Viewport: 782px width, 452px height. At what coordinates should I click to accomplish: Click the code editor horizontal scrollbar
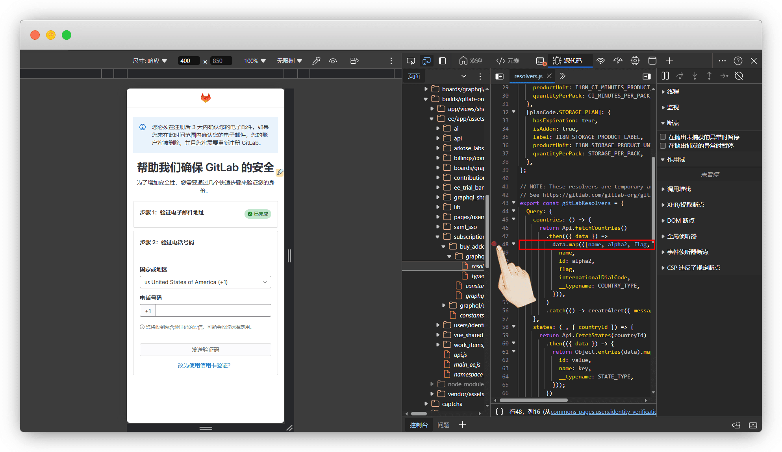click(x=533, y=400)
